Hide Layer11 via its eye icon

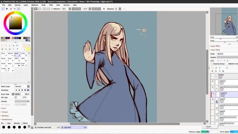(x=213, y=81)
